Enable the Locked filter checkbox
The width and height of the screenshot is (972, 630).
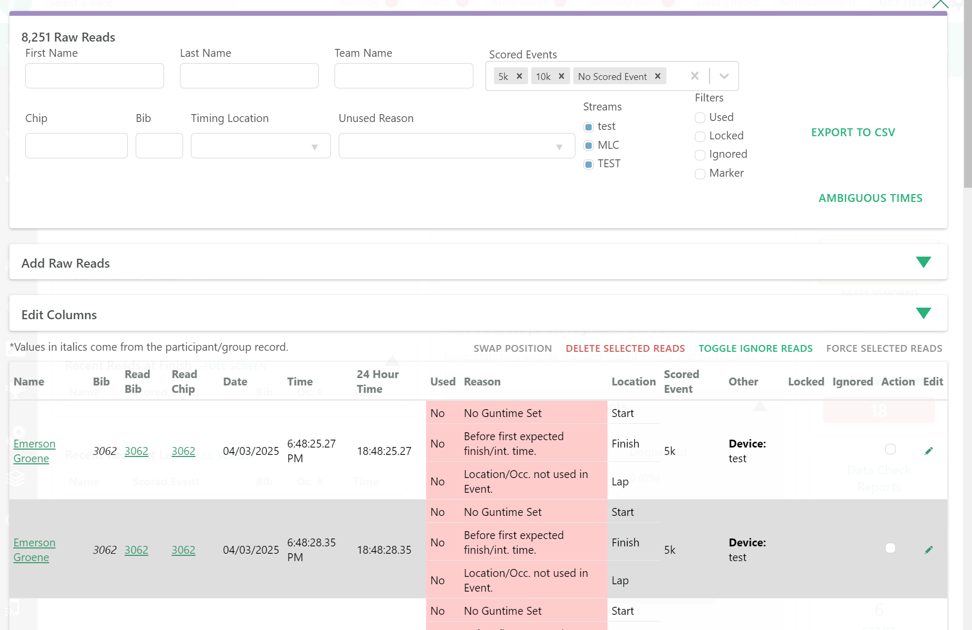click(700, 136)
